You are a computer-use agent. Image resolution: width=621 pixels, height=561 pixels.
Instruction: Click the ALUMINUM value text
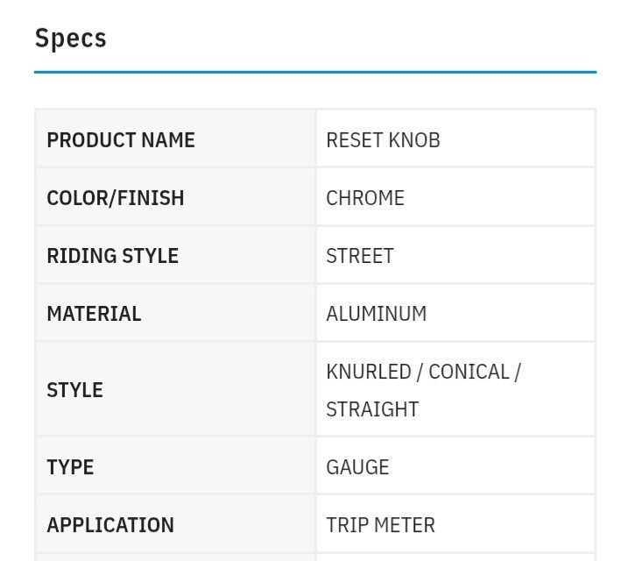click(377, 314)
